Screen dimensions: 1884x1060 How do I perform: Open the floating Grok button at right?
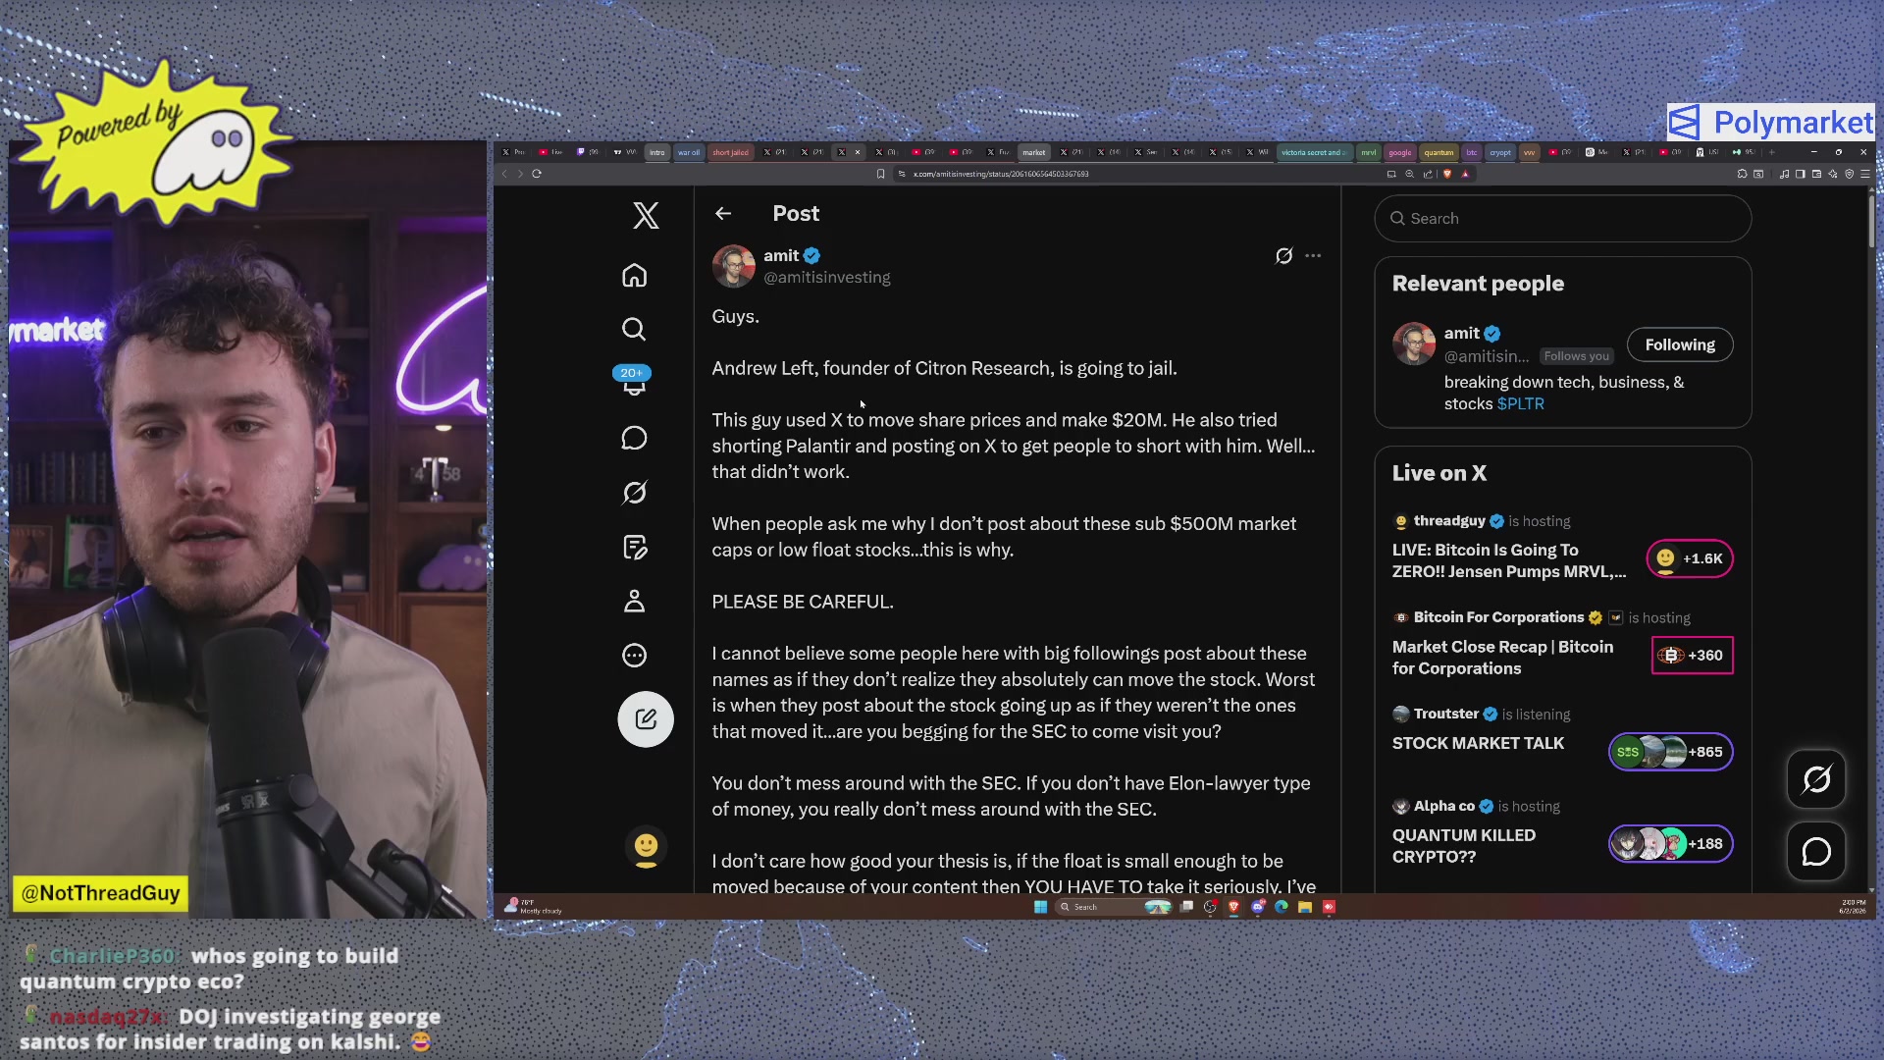pyautogui.click(x=1816, y=779)
